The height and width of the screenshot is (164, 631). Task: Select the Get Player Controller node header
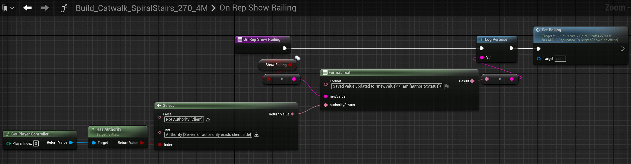pyautogui.click(x=40, y=134)
